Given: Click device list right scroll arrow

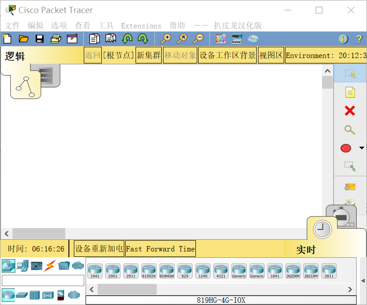Looking at the screenshot, I should point(350,290).
